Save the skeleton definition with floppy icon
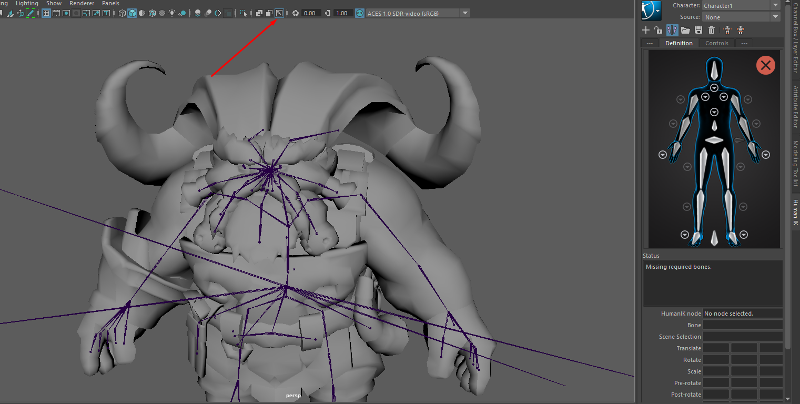The width and height of the screenshot is (800, 404). pos(698,31)
